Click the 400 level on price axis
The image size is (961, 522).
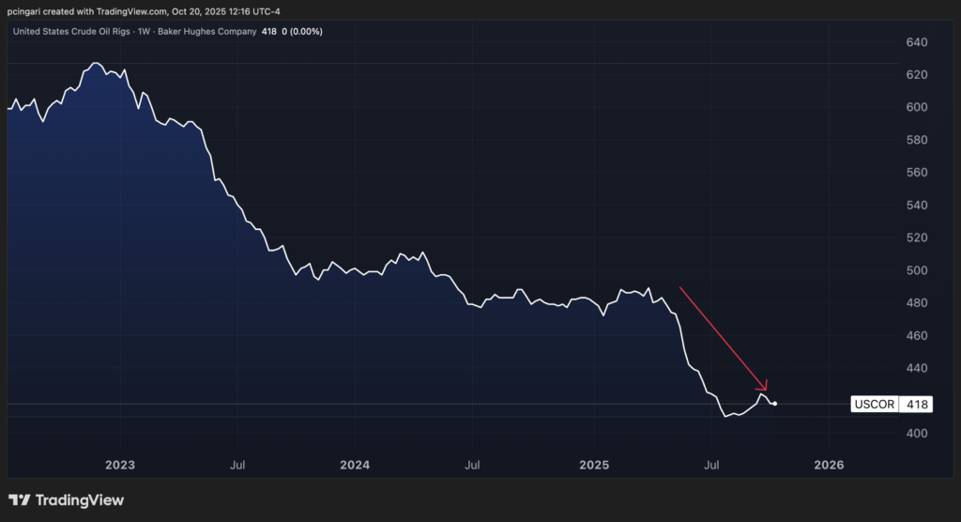click(x=915, y=433)
